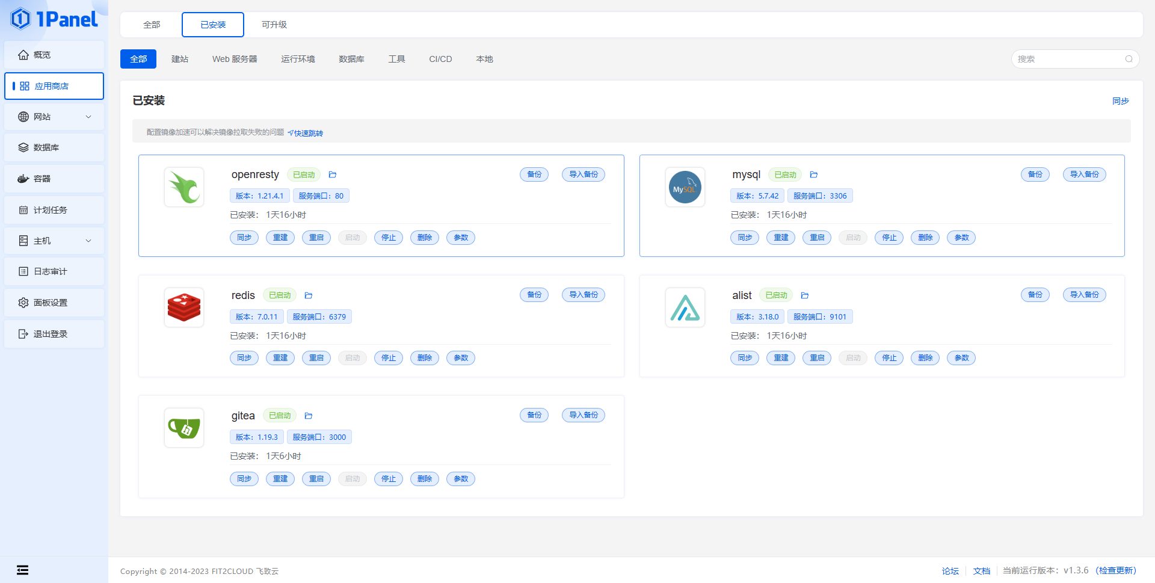Filter by 本地 category

click(484, 59)
